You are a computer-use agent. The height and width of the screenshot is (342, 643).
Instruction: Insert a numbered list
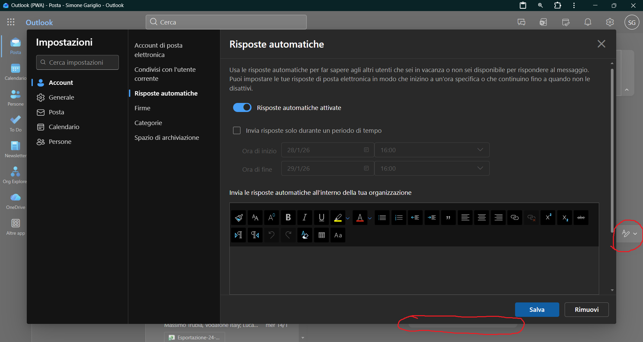point(399,218)
